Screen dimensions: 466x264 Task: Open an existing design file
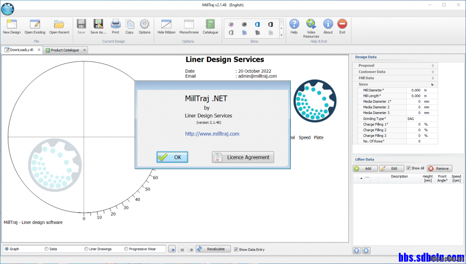35,27
